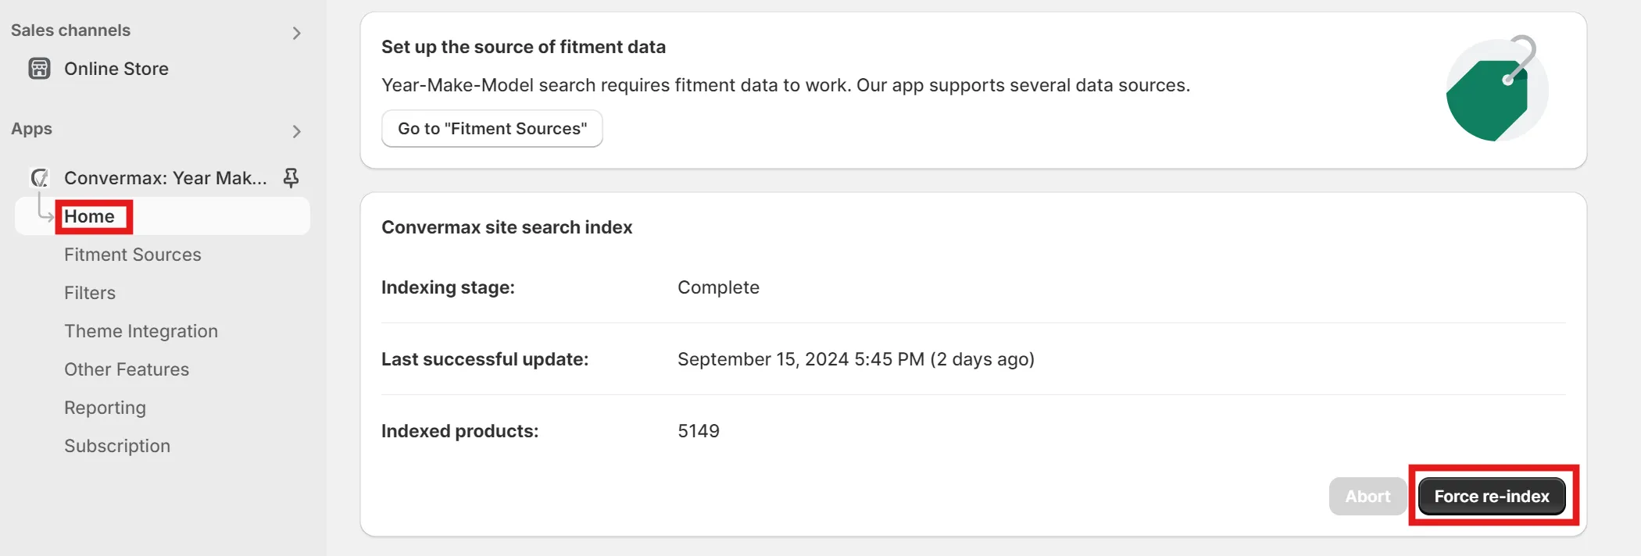The width and height of the screenshot is (1641, 556).
Task: Open the Reporting page
Action: pos(105,408)
